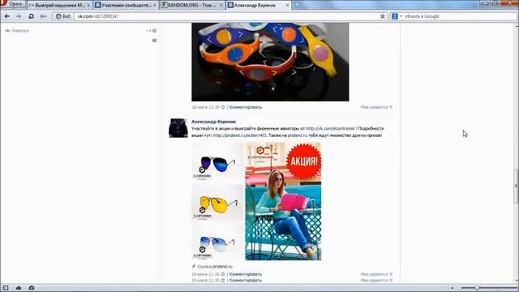This screenshot has height=292, width=519.
Task: Close the 'Участники сообщест...' tab
Action: coord(155,6)
